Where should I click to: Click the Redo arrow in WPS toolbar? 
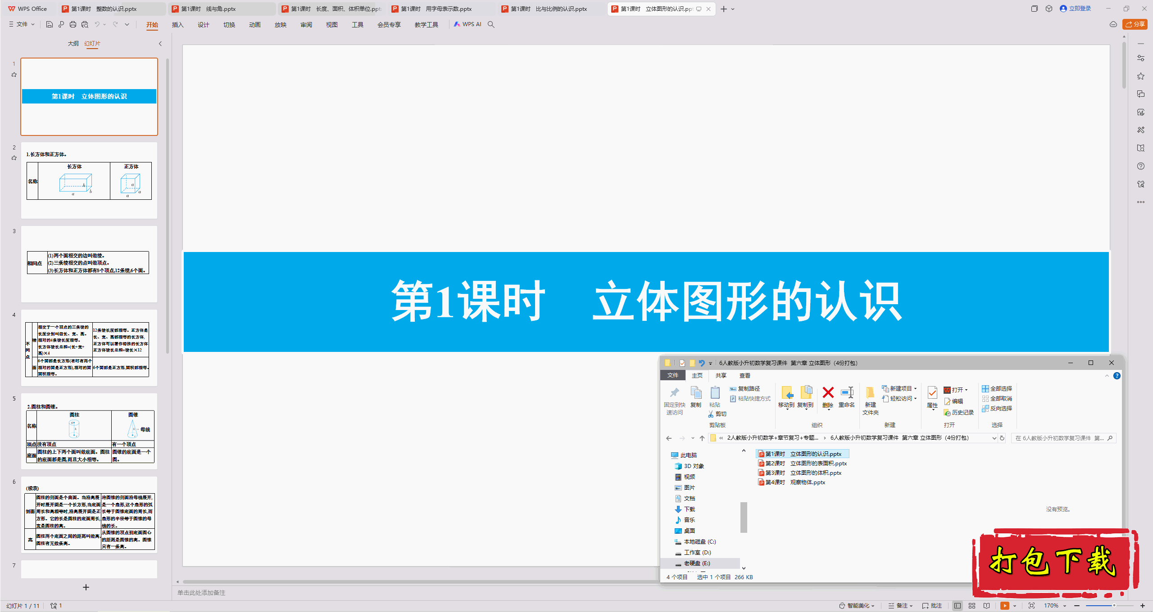[115, 24]
